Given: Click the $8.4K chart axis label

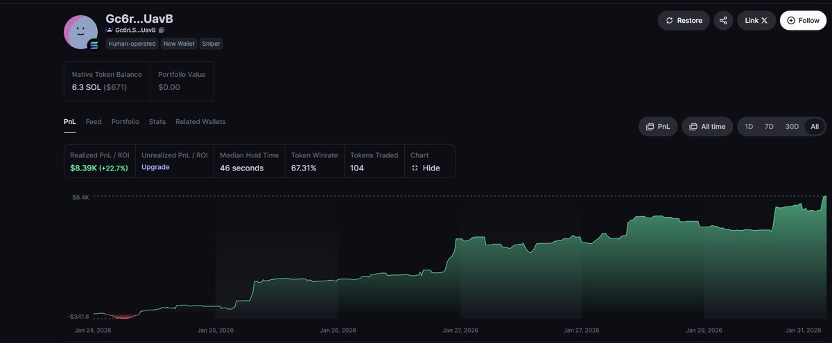Looking at the screenshot, I should [80, 197].
